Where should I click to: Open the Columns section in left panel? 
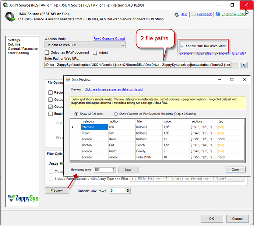coord(14,44)
